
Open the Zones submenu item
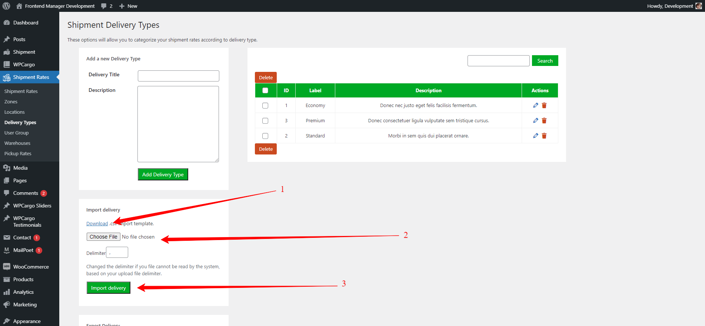pyautogui.click(x=11, y=102)
